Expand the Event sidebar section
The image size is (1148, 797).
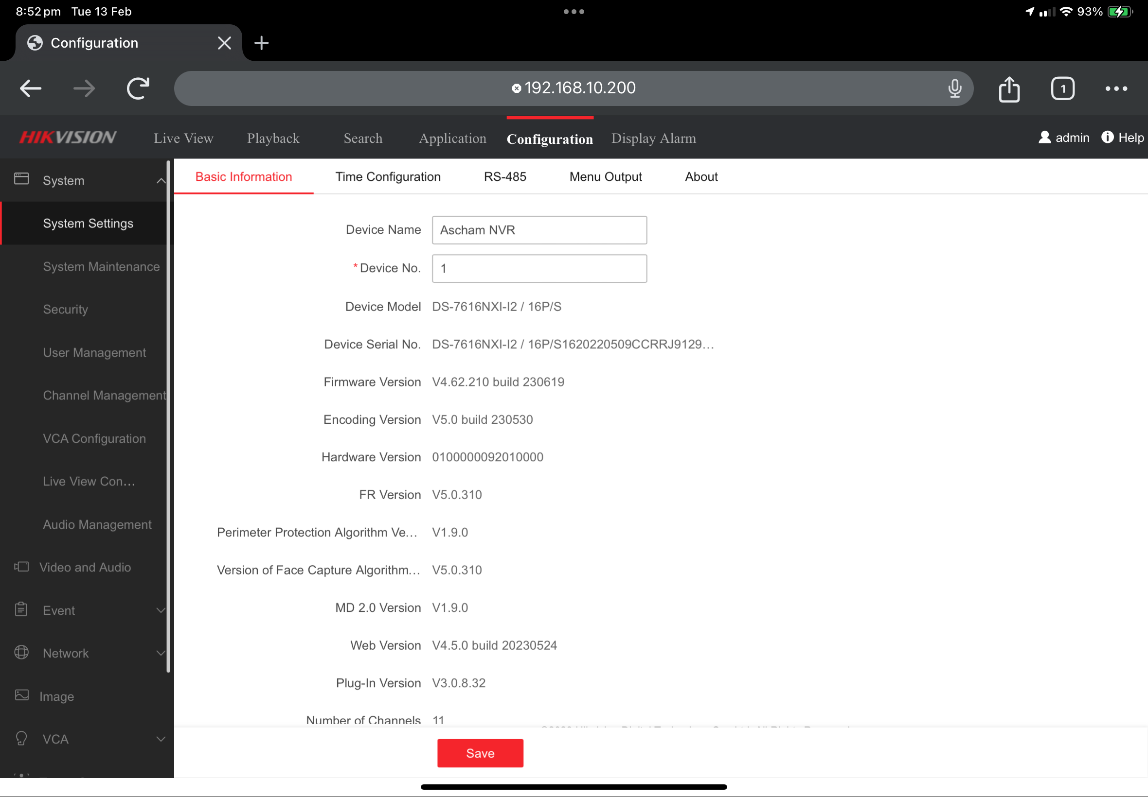161,610
